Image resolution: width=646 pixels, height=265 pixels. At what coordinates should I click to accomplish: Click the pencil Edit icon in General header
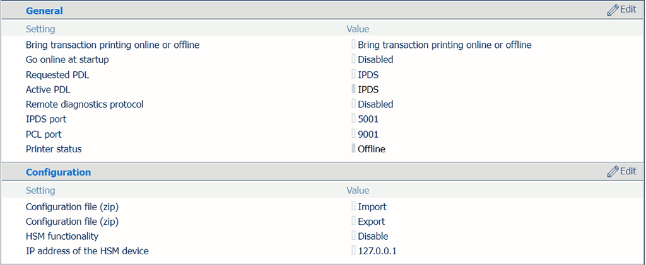click(x=613, y=10)
